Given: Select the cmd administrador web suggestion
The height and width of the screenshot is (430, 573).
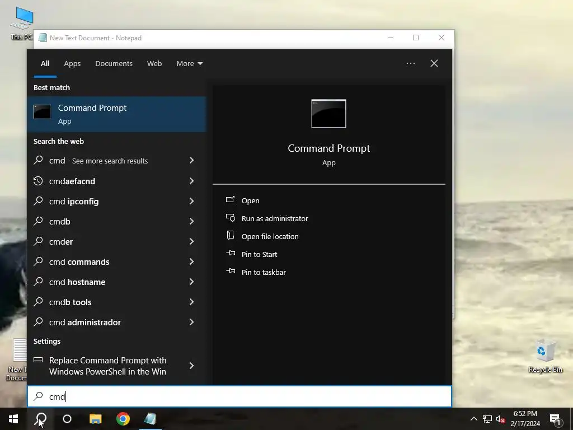Looking at the screenshot, I should coord(116,322).
